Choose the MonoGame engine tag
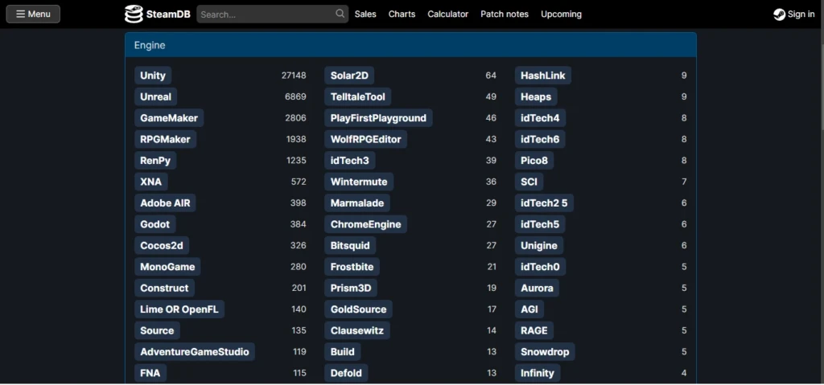 click(167, 267)
